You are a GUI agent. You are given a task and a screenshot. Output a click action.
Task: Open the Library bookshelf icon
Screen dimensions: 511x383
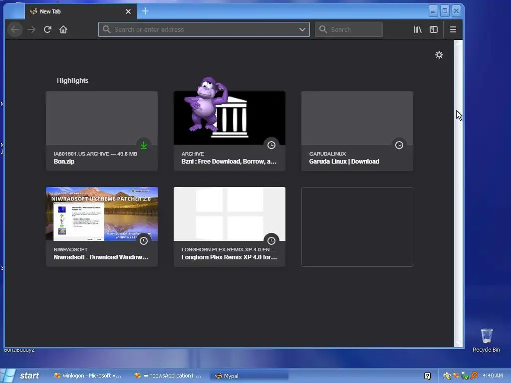point(418,29)
